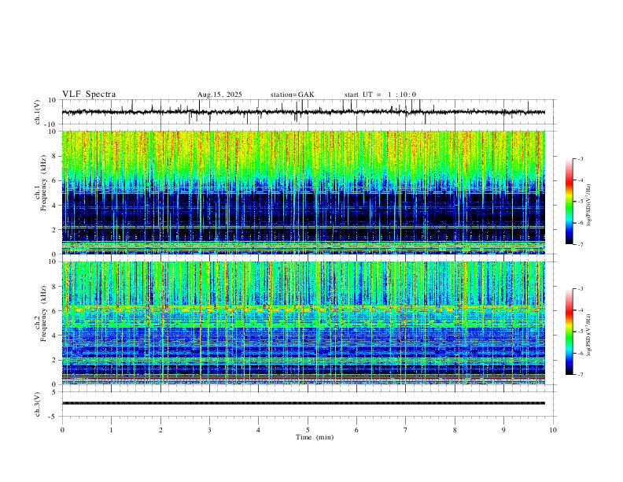Click the upper colorbar '-3' value
The width and height of the screenshot is (623, 482).
(580, 158)
